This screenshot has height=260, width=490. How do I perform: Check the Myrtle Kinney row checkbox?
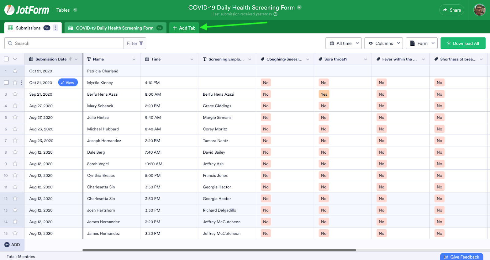pyautogui.click(x=6, y=82)
